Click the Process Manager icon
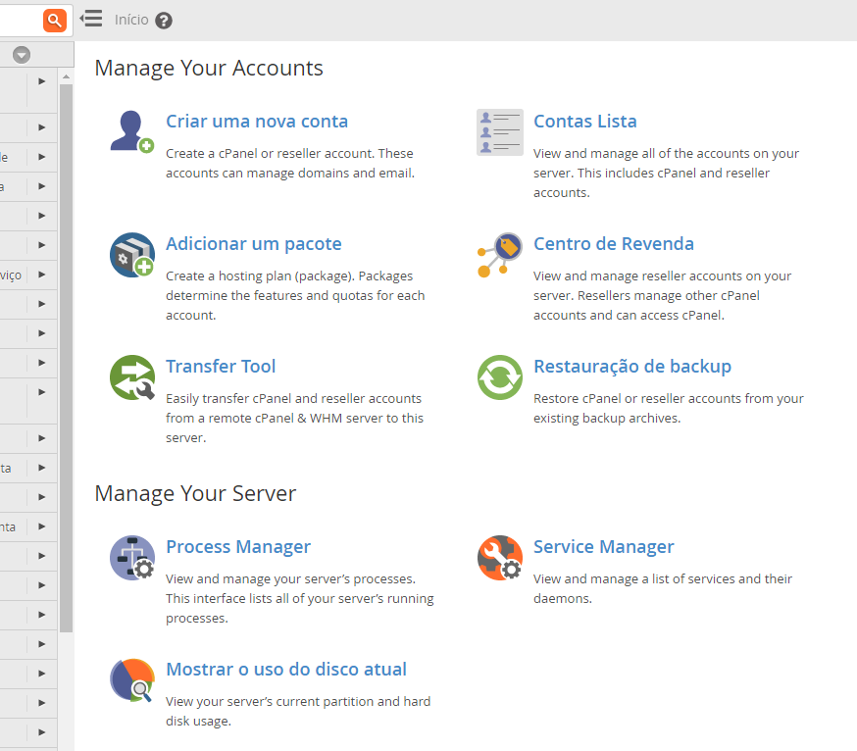Image resolution: width=857 pixels, height=751 pixels. [131, 558]
